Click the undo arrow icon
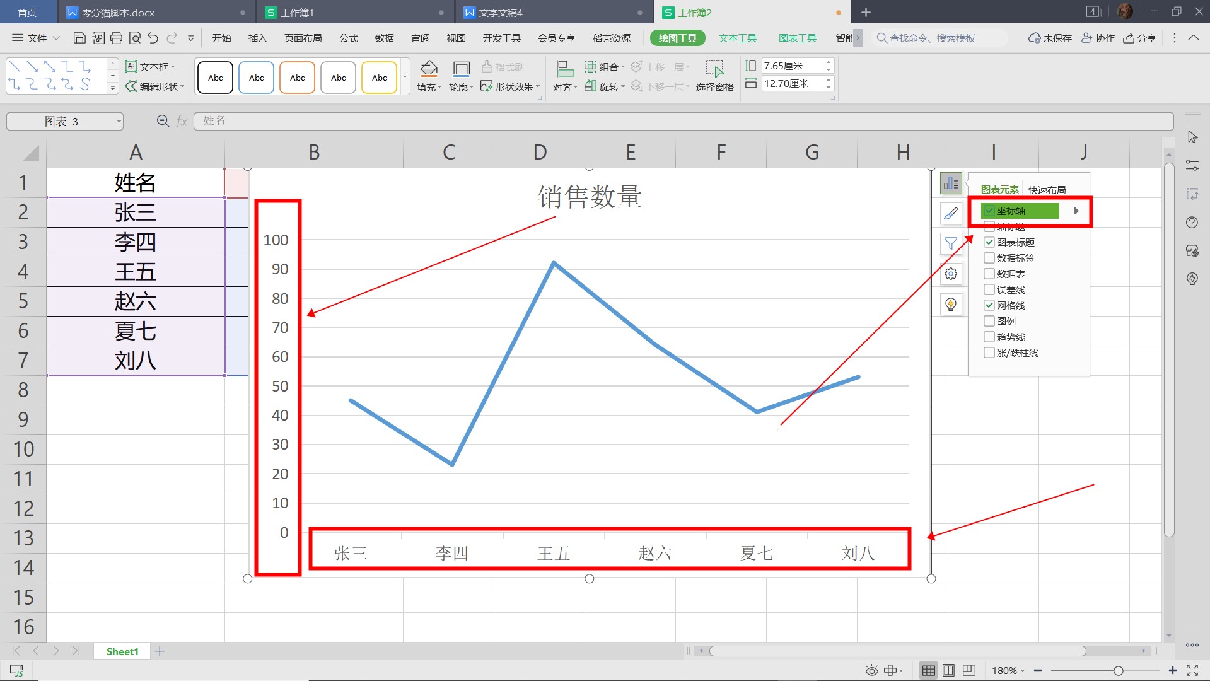The width and height of the screenshot is (1210, 681). (153, 38)
